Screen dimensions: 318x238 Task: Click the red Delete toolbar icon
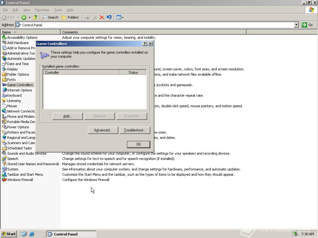pyautogui.click(x=102, y=17)
